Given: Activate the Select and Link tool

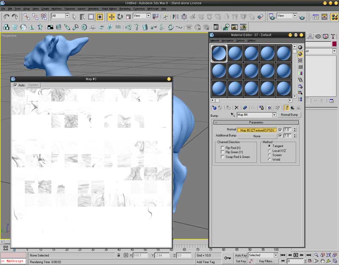Looking at the screenshot, I should (x=27, y=17).
